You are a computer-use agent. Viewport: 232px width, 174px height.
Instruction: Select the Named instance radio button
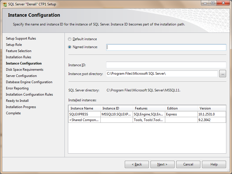[x=70, y=47]
